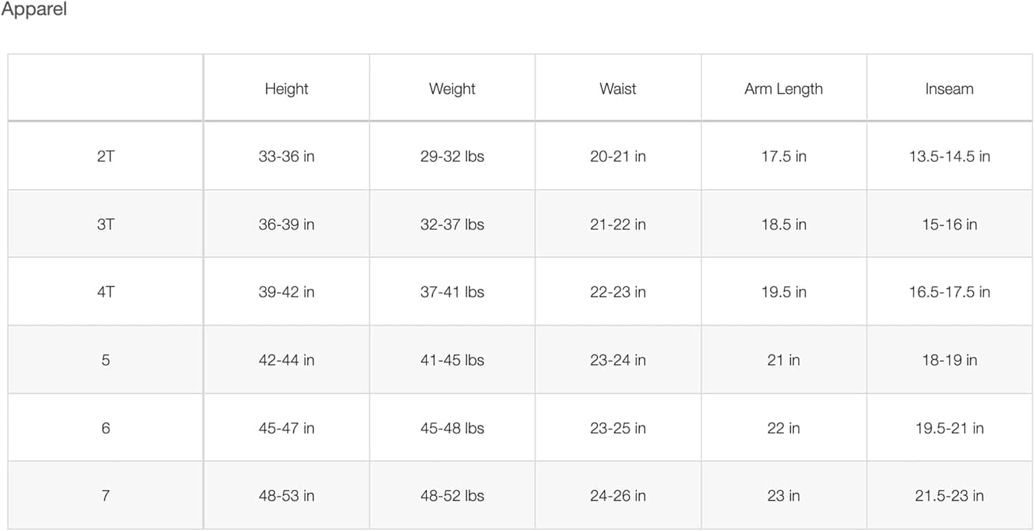Click the 19.5-21 in inseam cell

(x=949, y=428)
